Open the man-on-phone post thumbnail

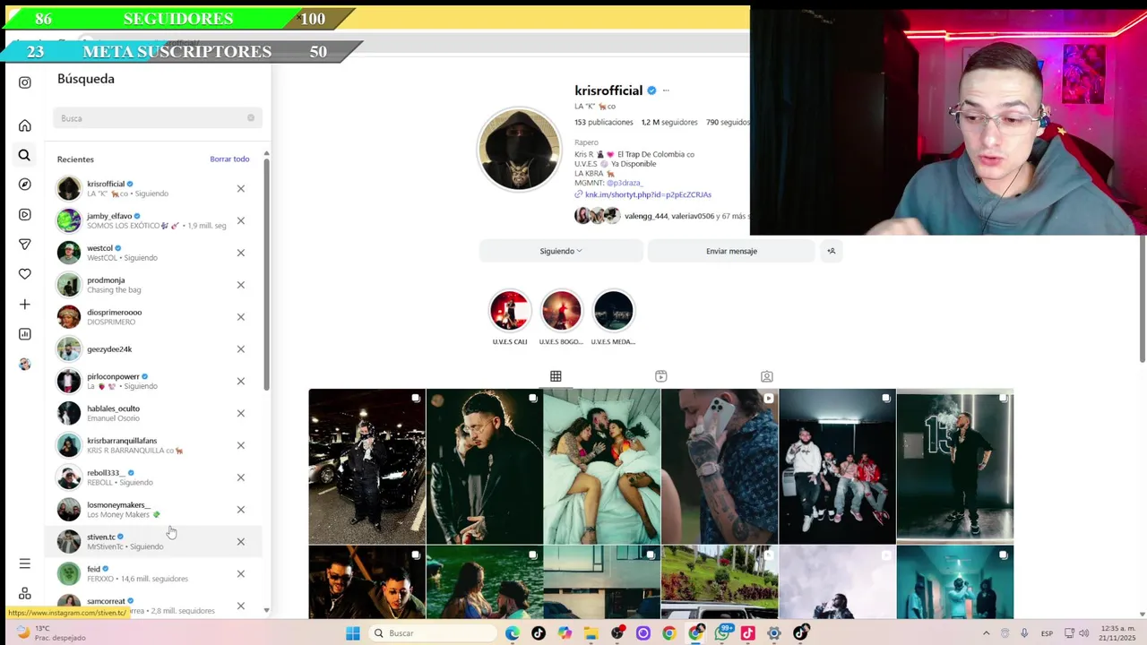[x=720, y=467]
